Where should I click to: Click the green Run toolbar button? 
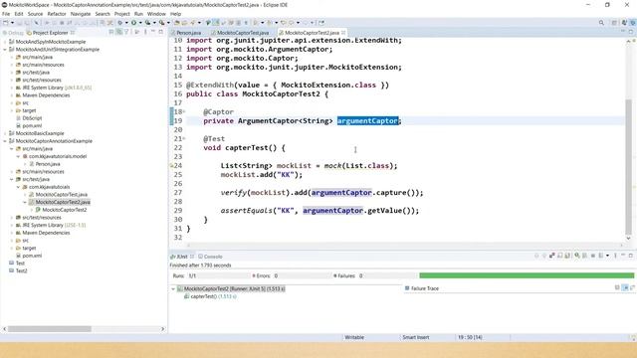point(133,23)
